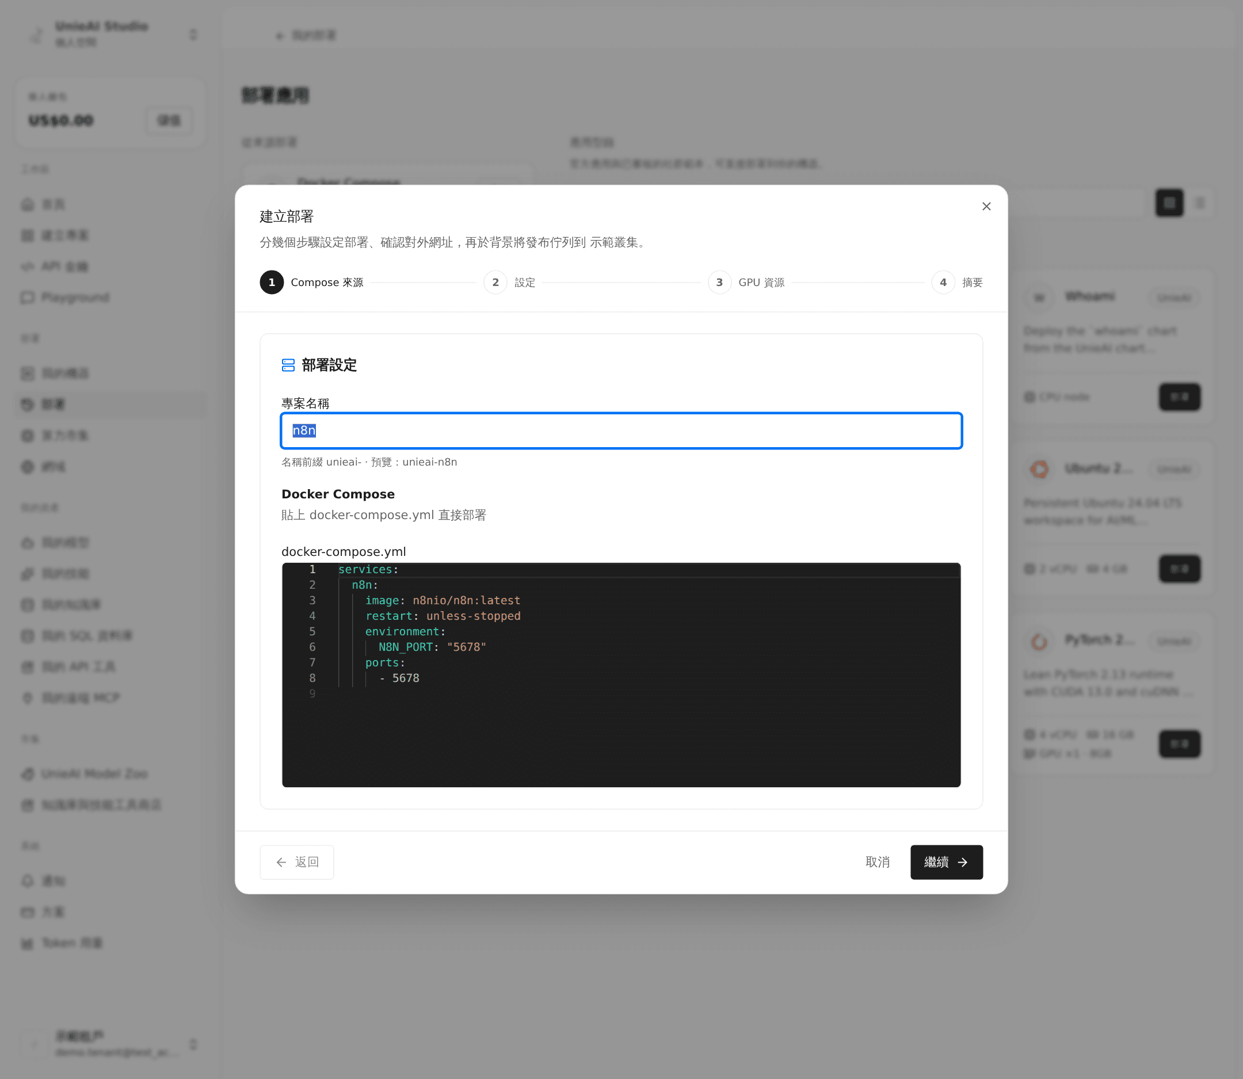Viewport: 1243px width, 1079px height.
Task: Click the 返回 back button
Action: 297,862
